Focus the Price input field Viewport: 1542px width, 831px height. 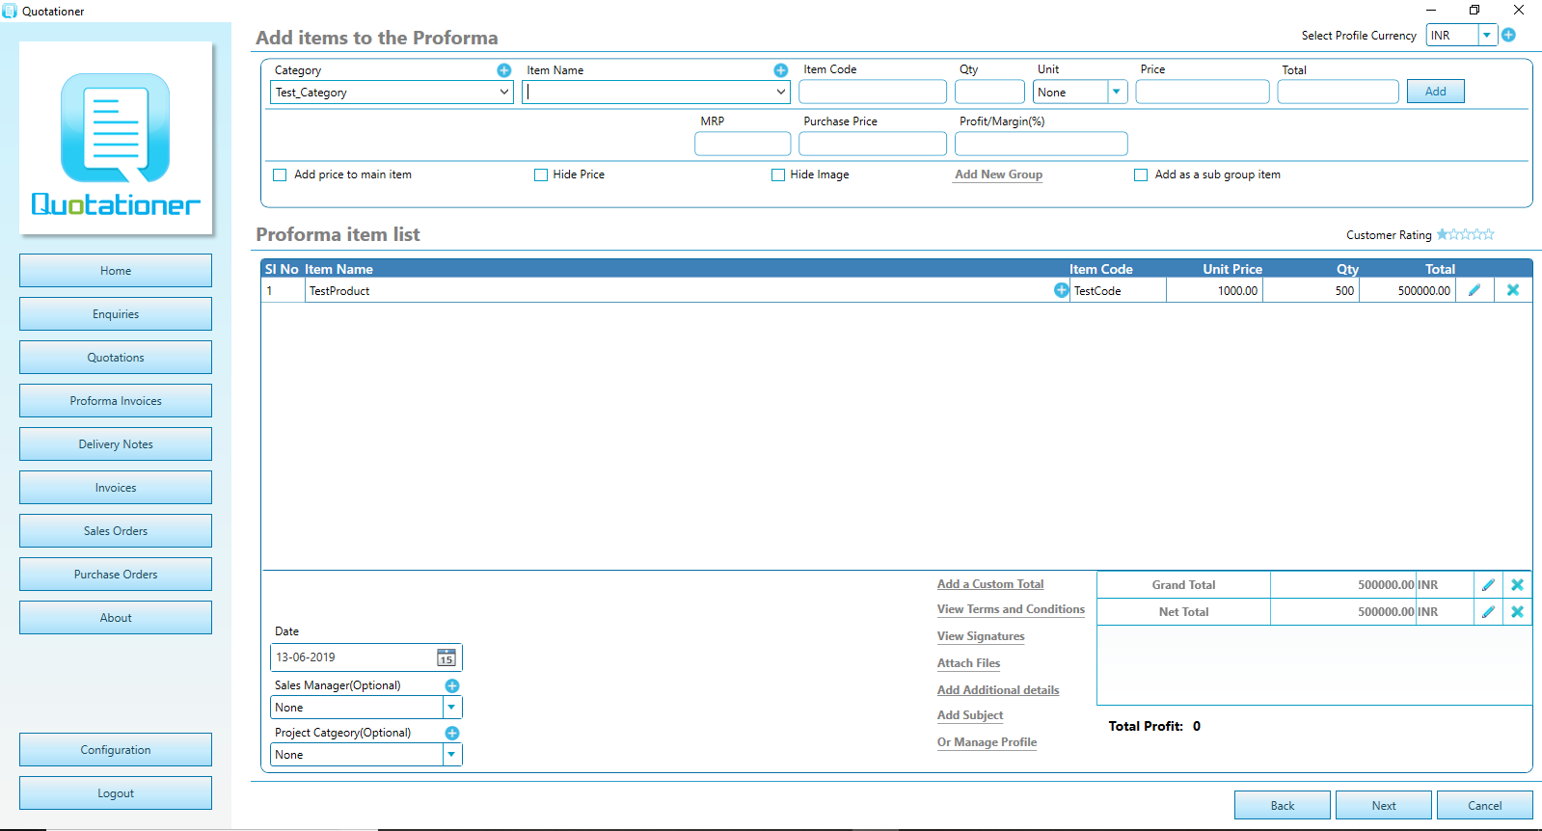(x=1203, y=93)
